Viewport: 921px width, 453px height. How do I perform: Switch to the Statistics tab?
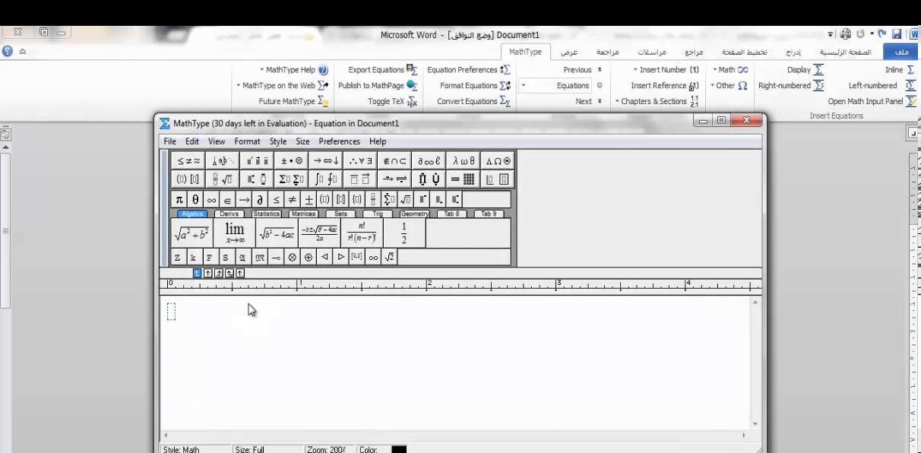click(x=266, y=214)
